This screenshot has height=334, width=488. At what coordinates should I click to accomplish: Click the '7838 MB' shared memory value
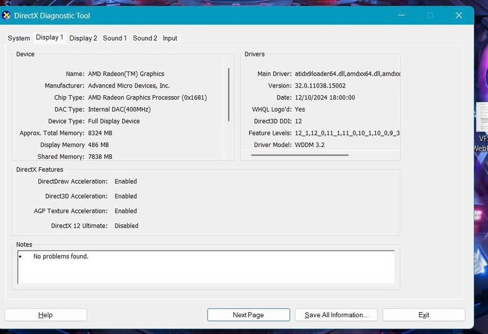point(100,157)
